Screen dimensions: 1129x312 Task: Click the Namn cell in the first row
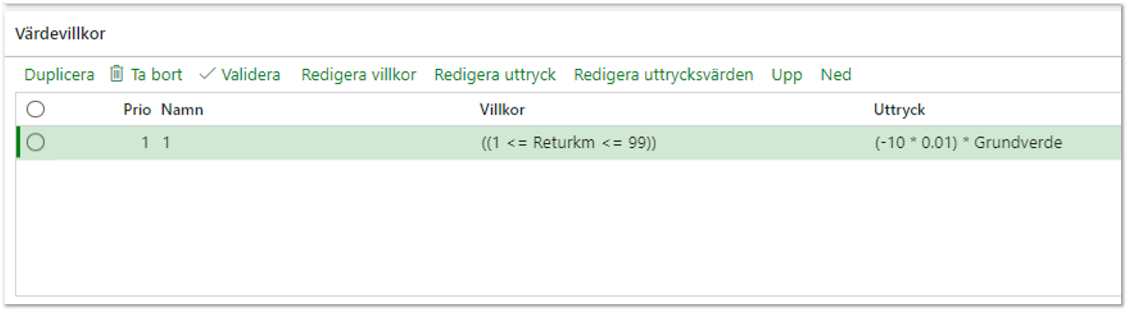point(166,143)
